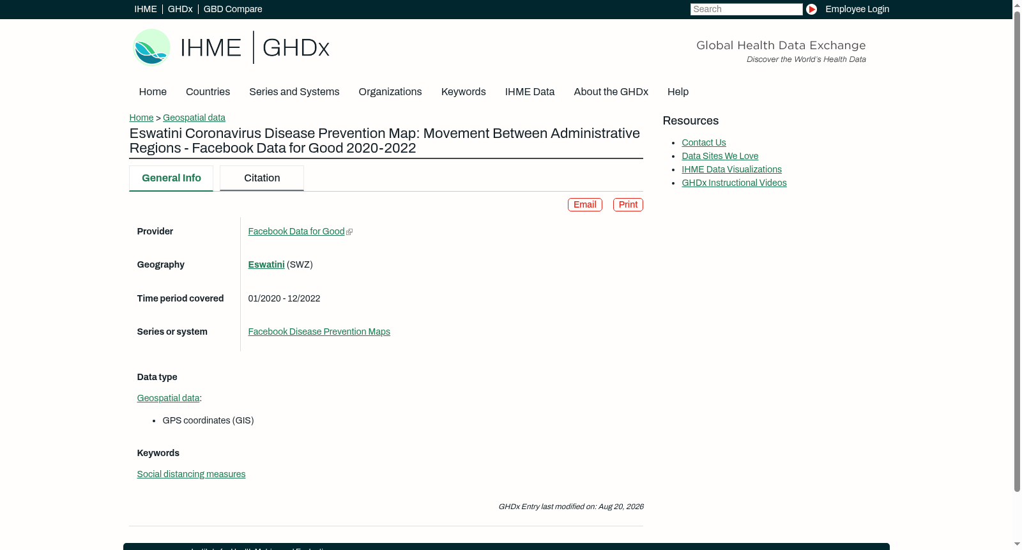Click the IHME leaf logo icon
The width and height of the screenshot is (1022, 550).
coord(151,47)
